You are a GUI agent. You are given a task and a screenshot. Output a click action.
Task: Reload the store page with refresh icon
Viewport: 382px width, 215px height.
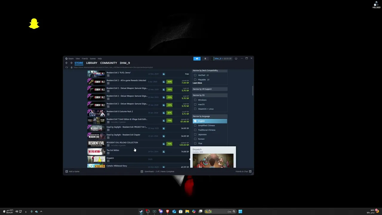(67, 67)
